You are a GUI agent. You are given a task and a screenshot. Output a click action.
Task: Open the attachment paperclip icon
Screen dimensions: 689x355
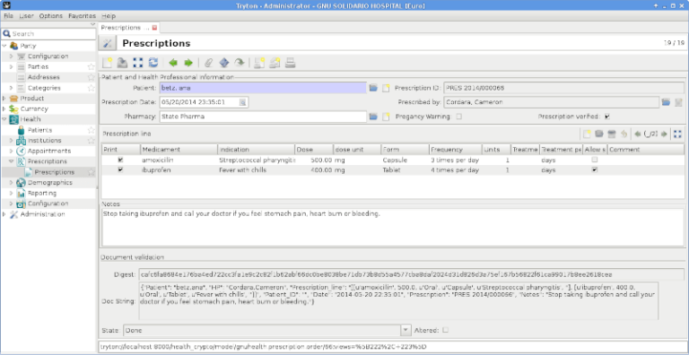pyautogui.click(x=209, y=63)
